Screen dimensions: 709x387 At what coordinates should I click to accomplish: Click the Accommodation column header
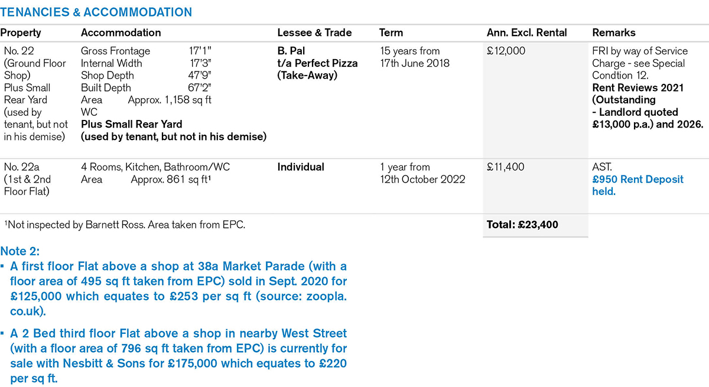[x=121, y=33]
